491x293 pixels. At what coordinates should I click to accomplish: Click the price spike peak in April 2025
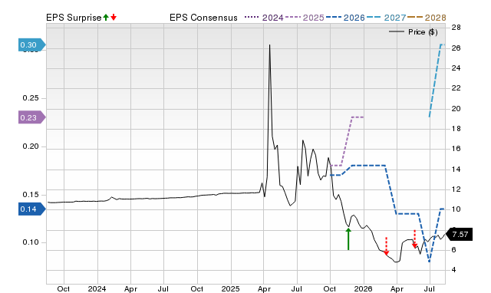pos(269,45)
